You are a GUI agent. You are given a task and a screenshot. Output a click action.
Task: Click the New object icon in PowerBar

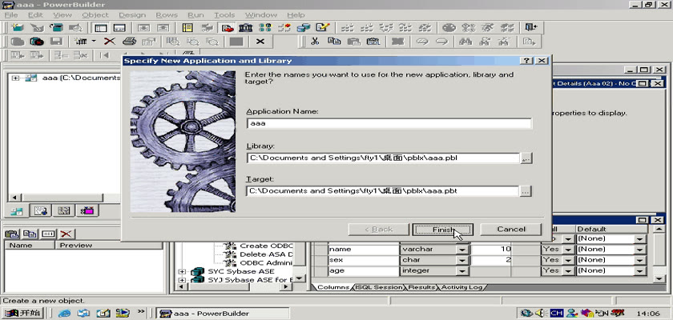[18, 28]
